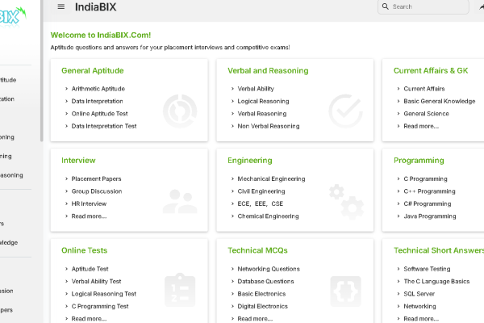Open C++ Programming link
This screenshot has width=484, height=323.
coord(429,191)
